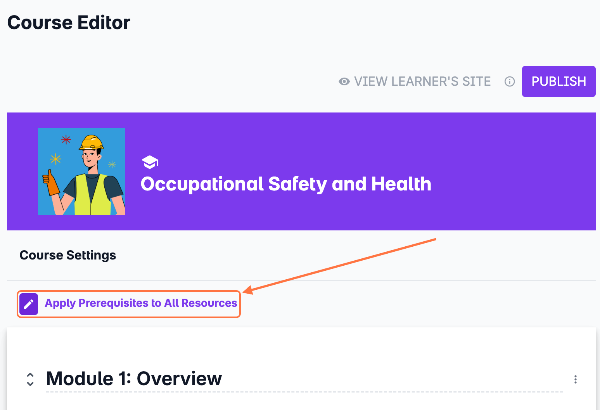Screen dimensions: 600x410
Task: Click the Course Editor page heading
Action: pos(69,22)
